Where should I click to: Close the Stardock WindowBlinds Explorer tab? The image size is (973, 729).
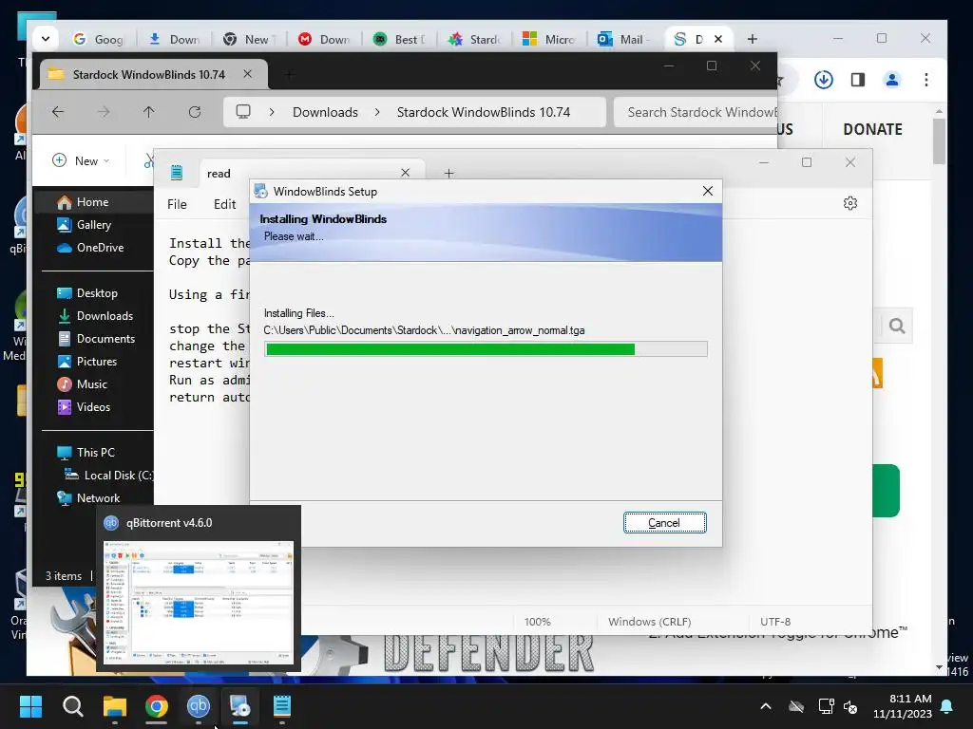pyautogui.click(x=248, y=74)
